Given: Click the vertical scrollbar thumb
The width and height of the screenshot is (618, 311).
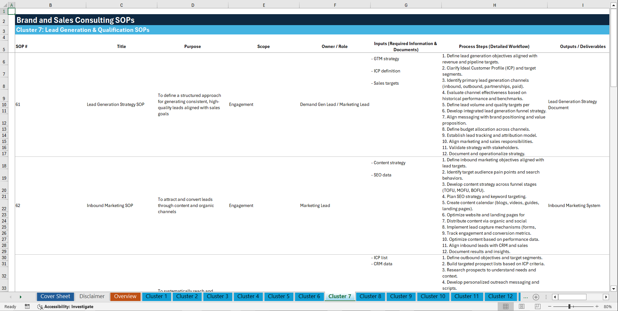Looking at the screenshot, I should tap(613, 48).
